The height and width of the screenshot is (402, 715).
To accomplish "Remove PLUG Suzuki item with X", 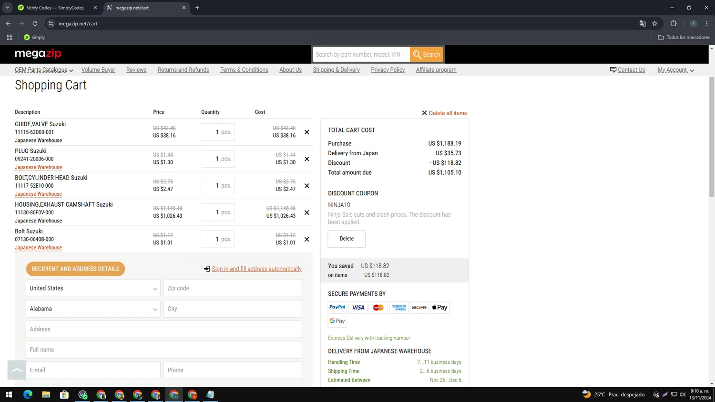I will pyautogui.click(x=307, y=159).
